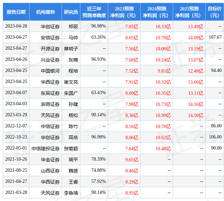Click target price 86.00
Image resolution: width=224 pixels, height=201 pixels.
[x=216, y=126]
